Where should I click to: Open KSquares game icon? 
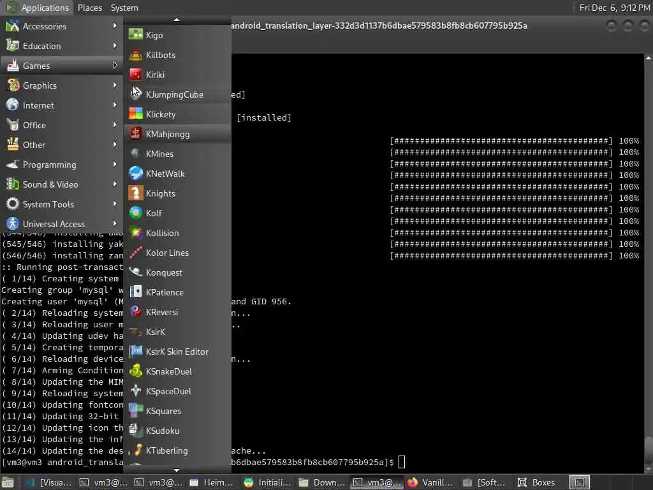pos(136,411)
